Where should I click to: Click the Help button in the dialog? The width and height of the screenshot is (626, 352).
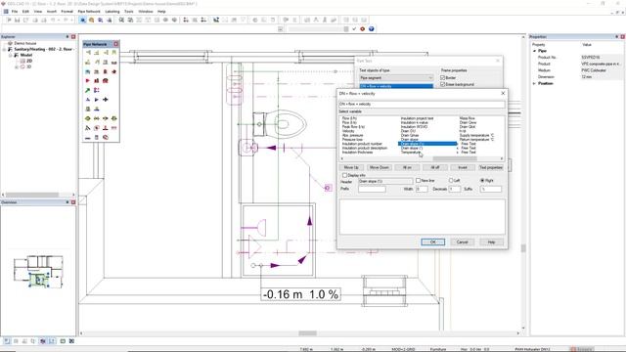point(491,242)
